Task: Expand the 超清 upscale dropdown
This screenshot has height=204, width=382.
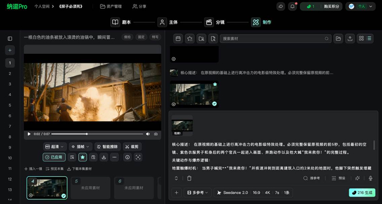Action: pyautogui.click(x=55, y=147)
